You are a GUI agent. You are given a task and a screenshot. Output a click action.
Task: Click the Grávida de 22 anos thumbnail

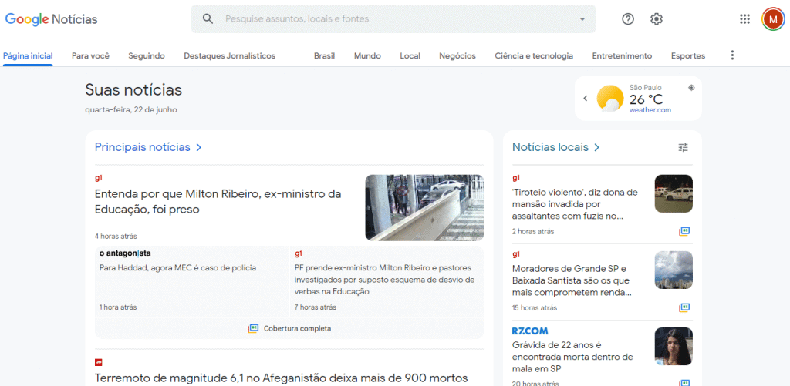[x=674, y=347]
